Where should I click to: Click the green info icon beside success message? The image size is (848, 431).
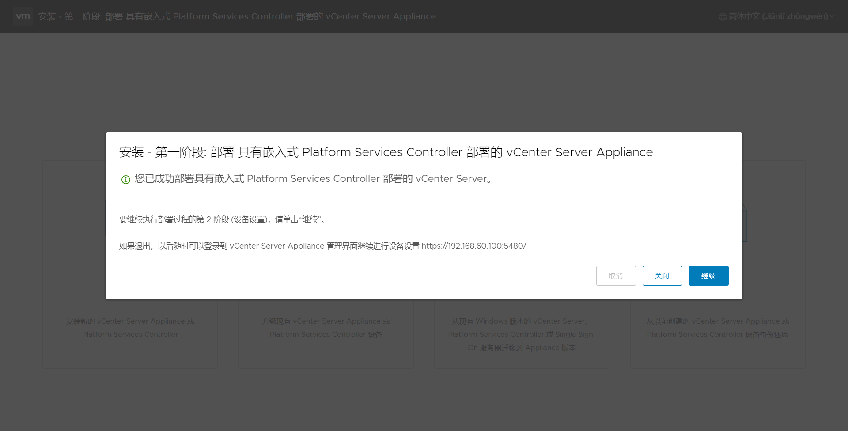[126, 179]
